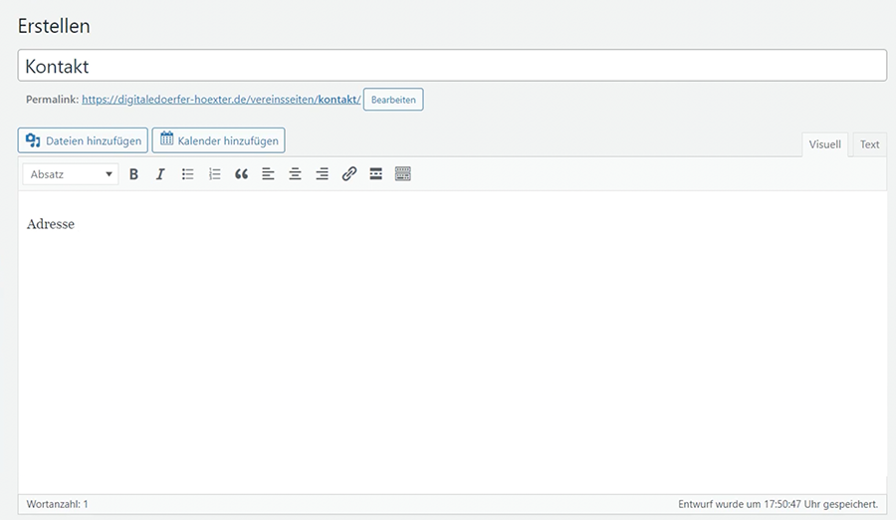This screenshot has width=896, height=520.
Task: Click the insert link icon
Action: click(x=348, y=174)
